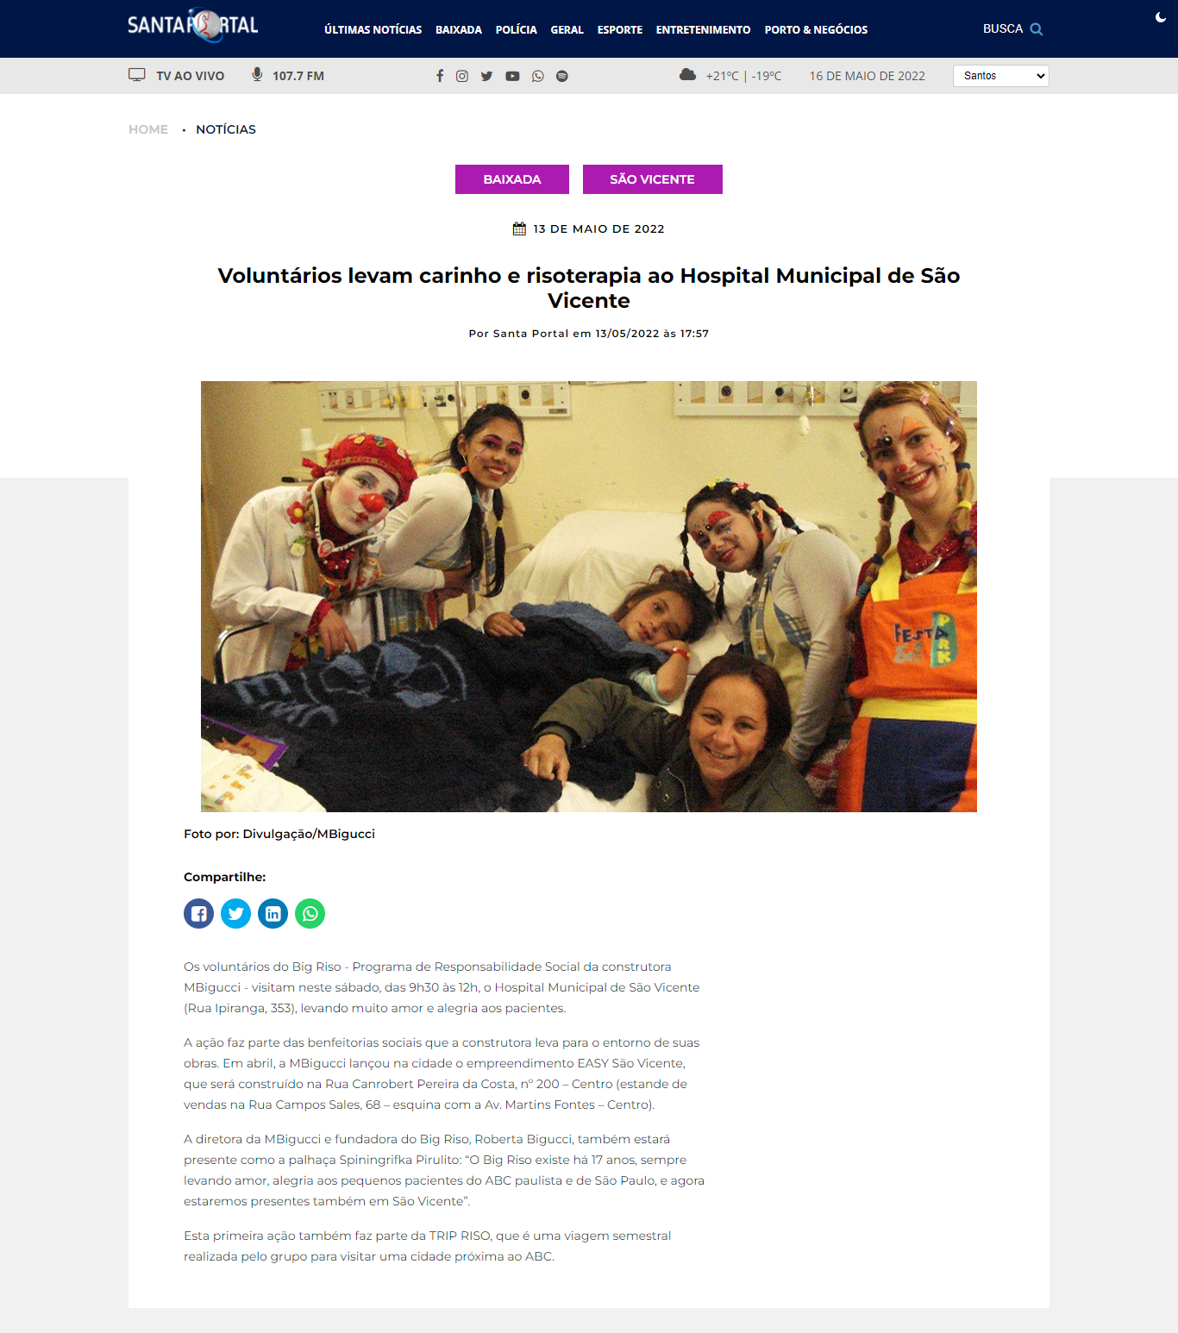Go to Home breadcrumb link

[148, 129]
